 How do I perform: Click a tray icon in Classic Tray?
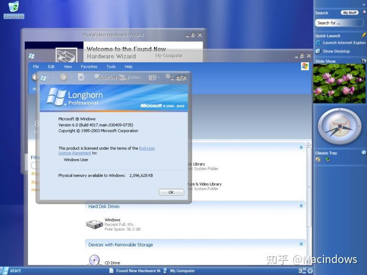tap(319, 159)
